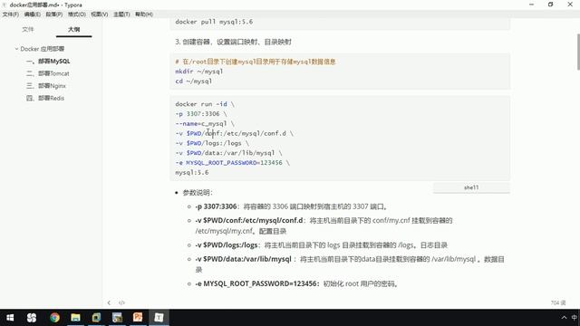Open the 文件(F) menu
The width and height of the screenshot is (580, 326).
coord(10,14)
